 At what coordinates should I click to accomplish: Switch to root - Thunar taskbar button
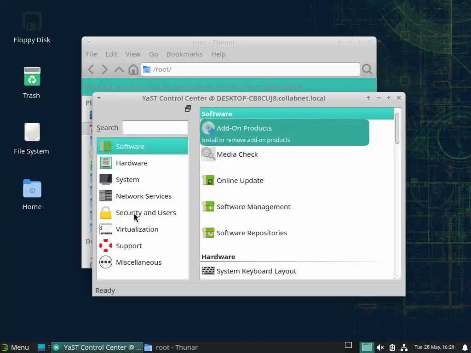click(x=171, y=347)
